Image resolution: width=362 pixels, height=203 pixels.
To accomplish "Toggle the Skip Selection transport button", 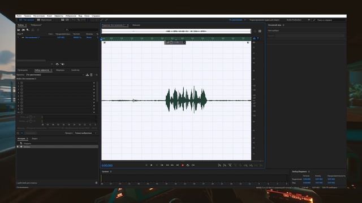I will [x=193, y=165].
